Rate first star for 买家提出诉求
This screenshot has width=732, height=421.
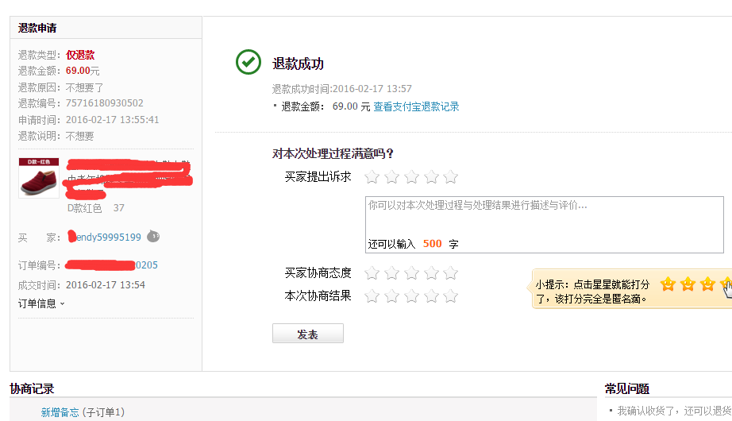click(372, 177)
